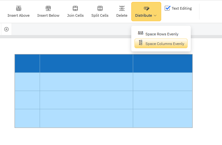
Task: Select the rightmost dark-blue header cell
Action: [162, 63]
